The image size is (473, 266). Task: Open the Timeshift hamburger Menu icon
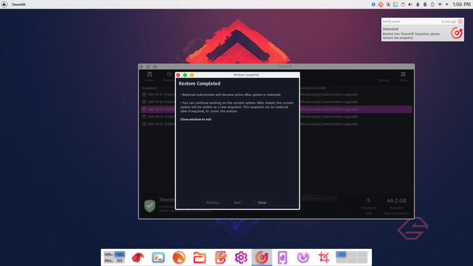[x=403, y=74]
